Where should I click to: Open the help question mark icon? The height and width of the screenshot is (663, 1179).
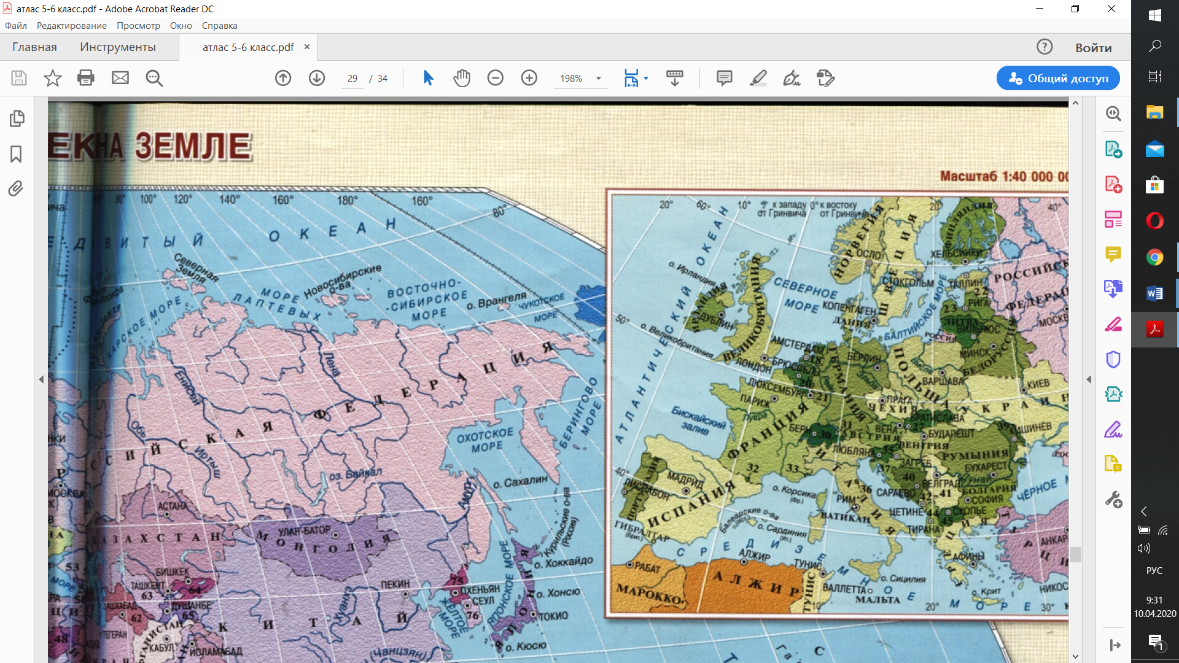pos(1045,47)
